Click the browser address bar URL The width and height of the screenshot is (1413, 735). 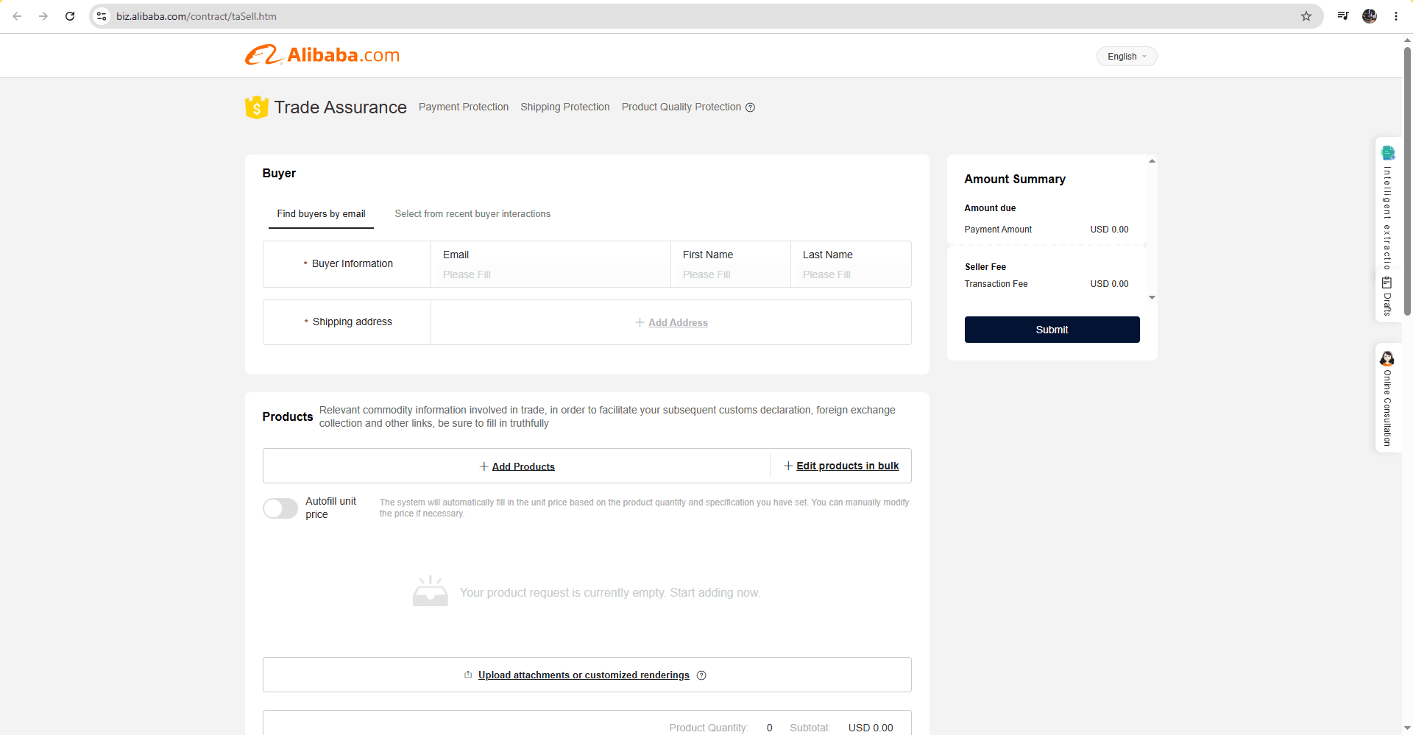196,16
